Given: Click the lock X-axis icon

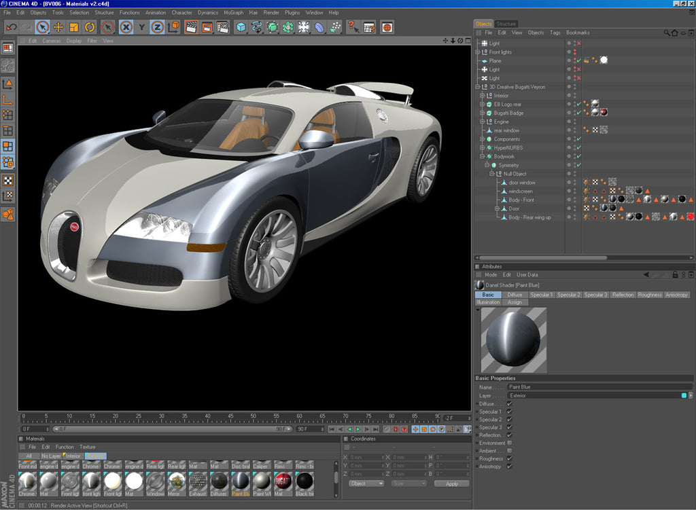Looking at the screenshot, I should (x=124, y=27).
